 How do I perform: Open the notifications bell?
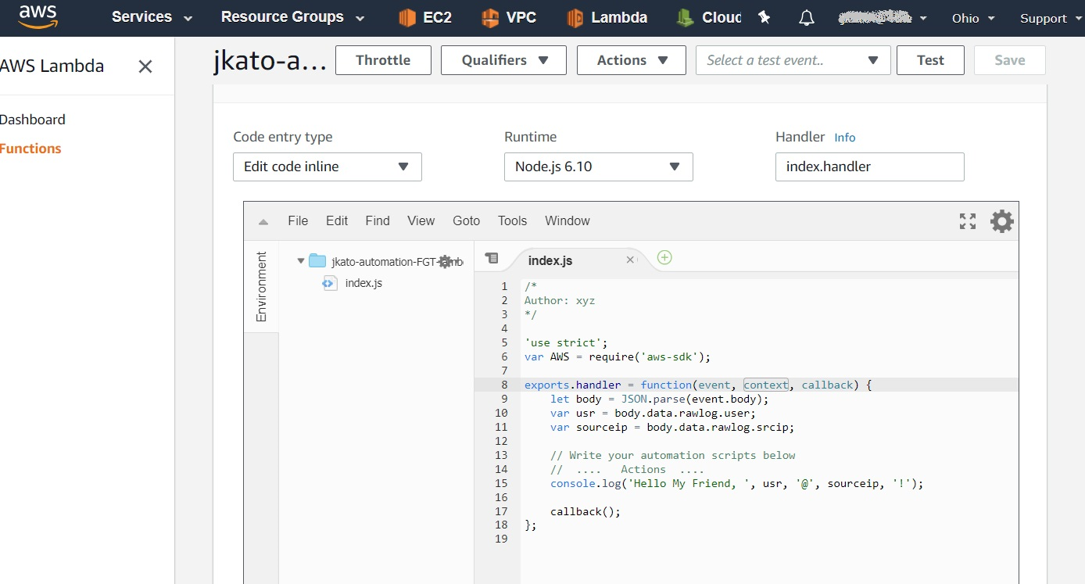(806, 18)
